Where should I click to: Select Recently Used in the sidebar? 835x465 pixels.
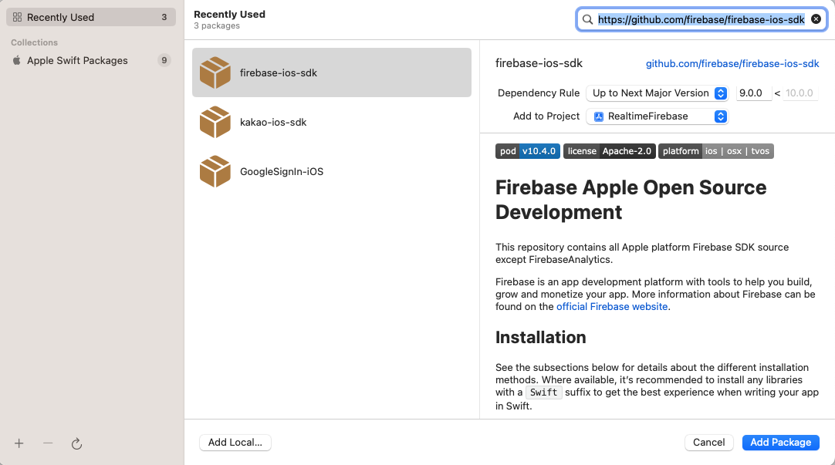(x=91, y=17)
